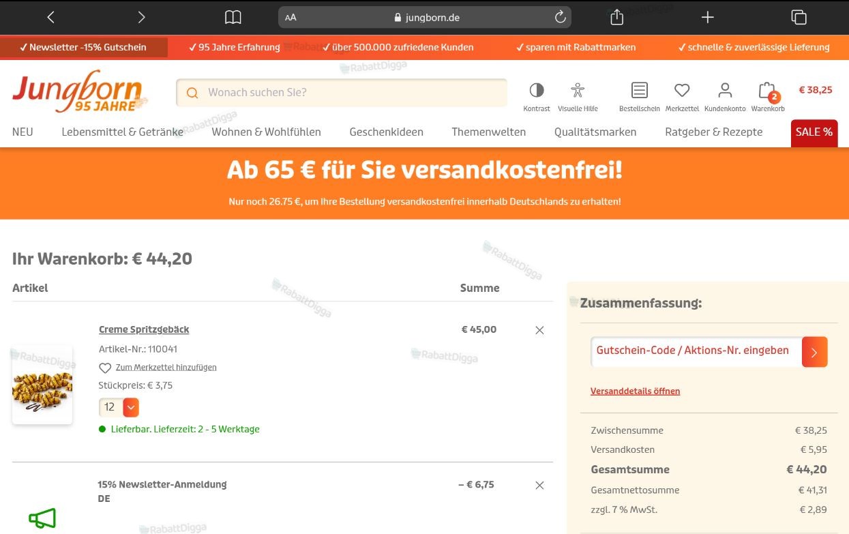Click the free-shipping orange banner headline
The width and height of the screenshot is (849, 534).
(x=424, y=170)
